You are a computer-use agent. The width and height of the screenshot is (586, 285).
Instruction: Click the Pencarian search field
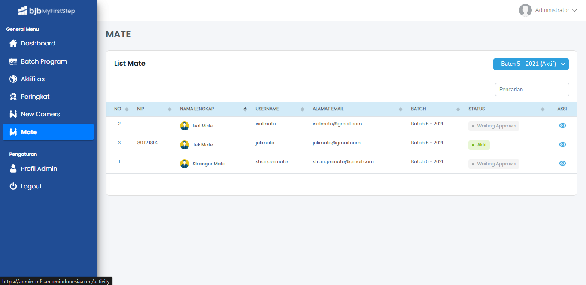click(532, 90)
